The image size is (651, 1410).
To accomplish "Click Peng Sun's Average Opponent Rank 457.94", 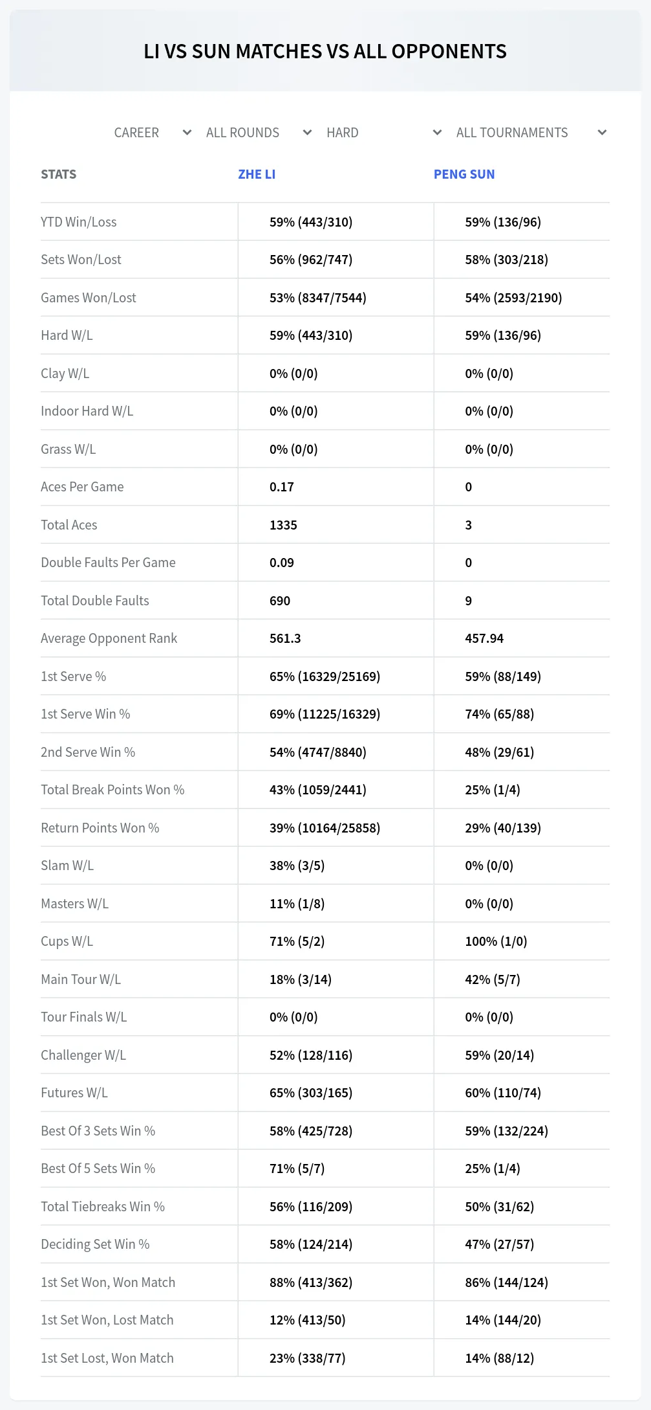I will click(484, 638).
